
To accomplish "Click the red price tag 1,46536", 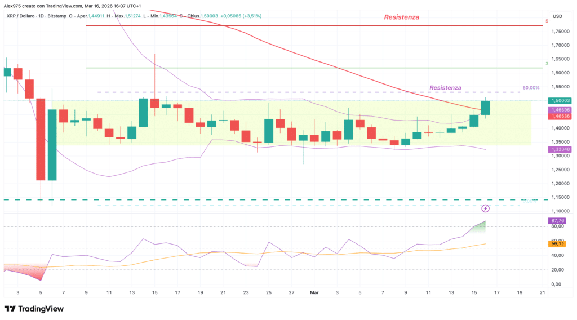I will (560, 116).
